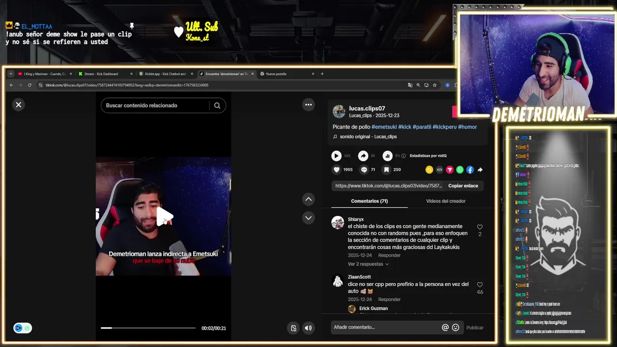Click the vidIQ views play icon
This screenshot has height=347, width=617.
click(336, 156)
